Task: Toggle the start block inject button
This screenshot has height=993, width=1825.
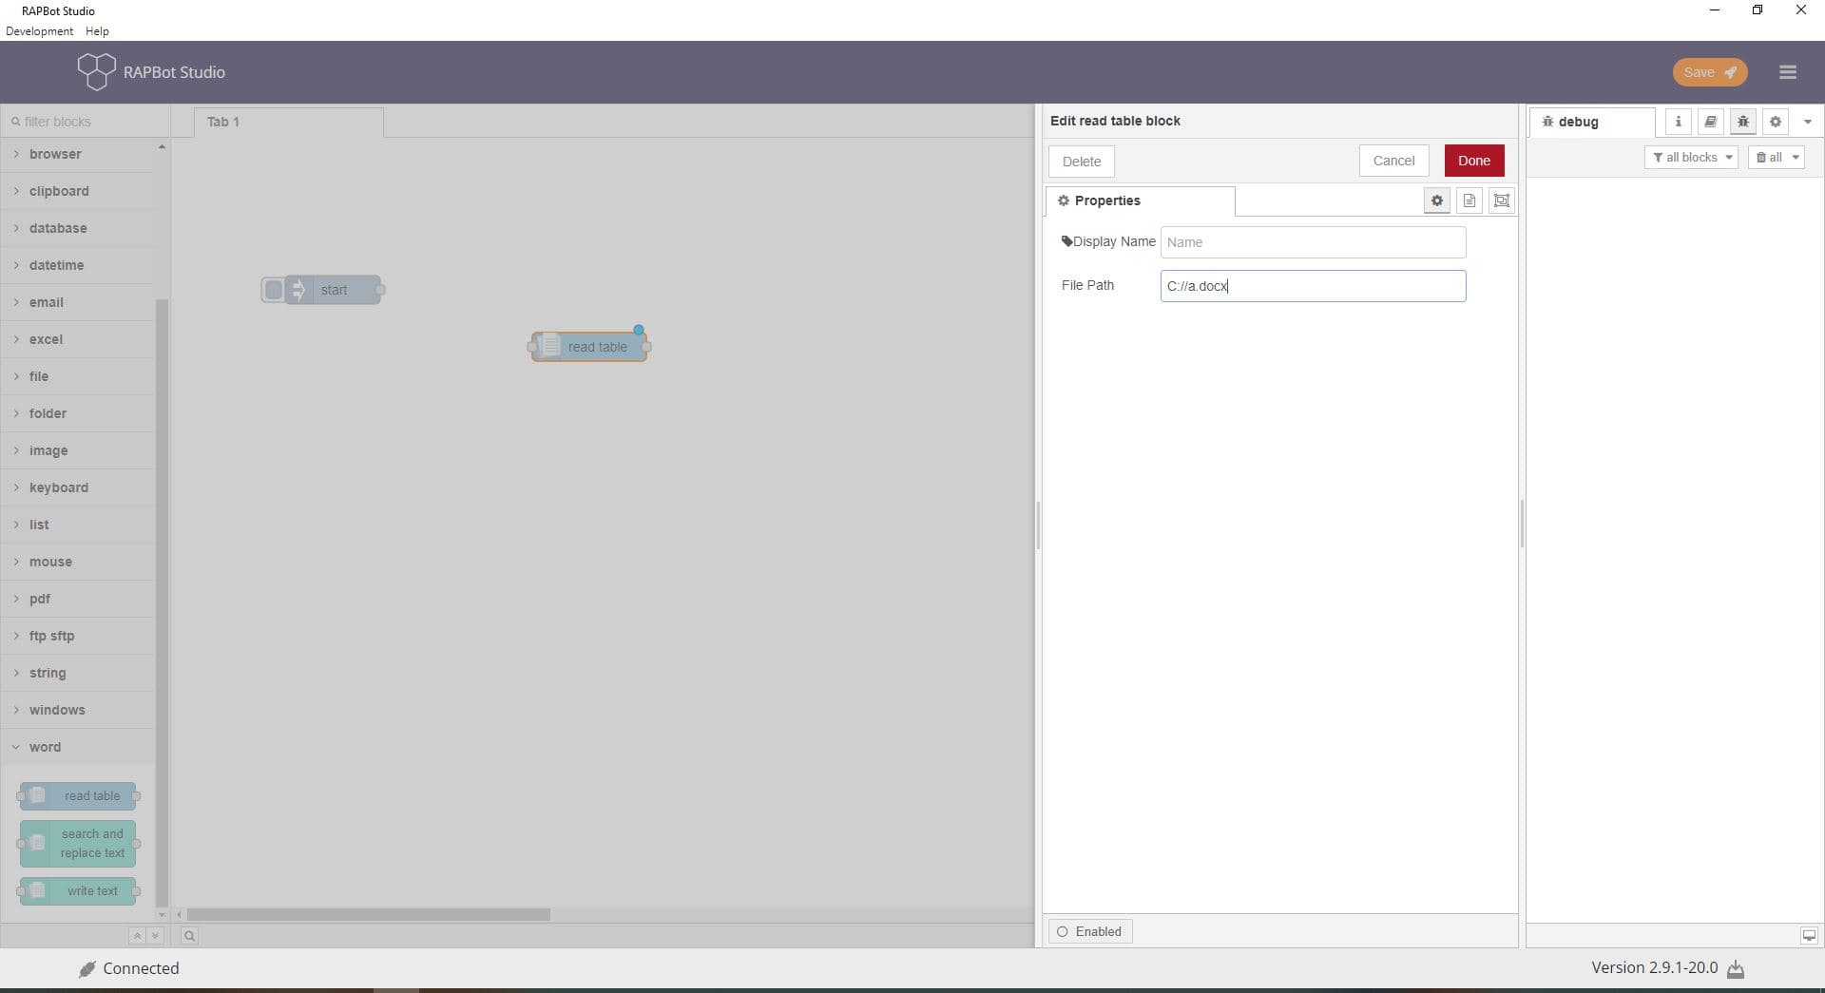Action: click(273, 290)
